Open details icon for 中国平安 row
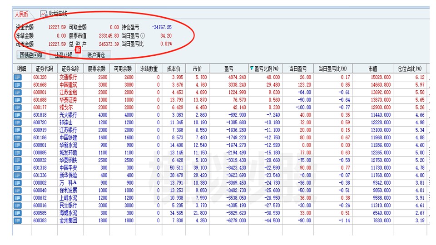The width and height of the screenshot is (436, 245). 18,168
